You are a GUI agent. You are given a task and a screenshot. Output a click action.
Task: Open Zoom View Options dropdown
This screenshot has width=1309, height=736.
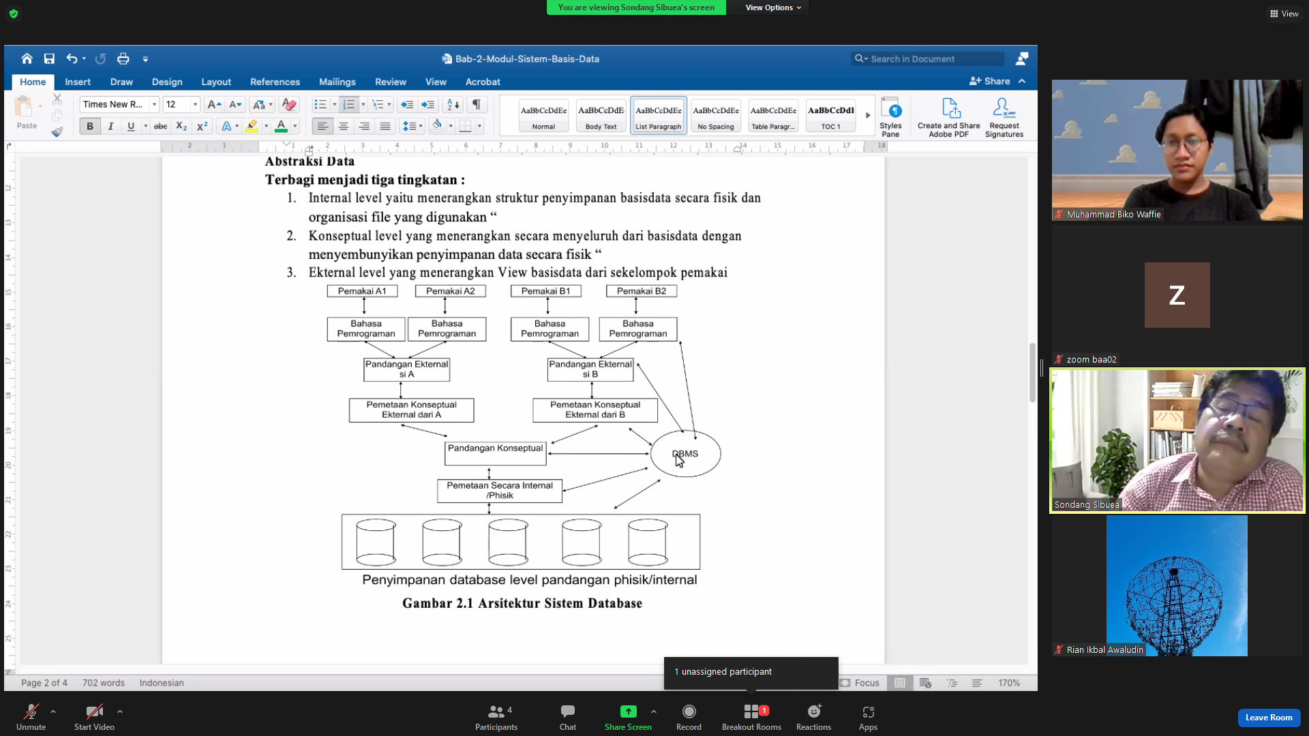(773, 7)
